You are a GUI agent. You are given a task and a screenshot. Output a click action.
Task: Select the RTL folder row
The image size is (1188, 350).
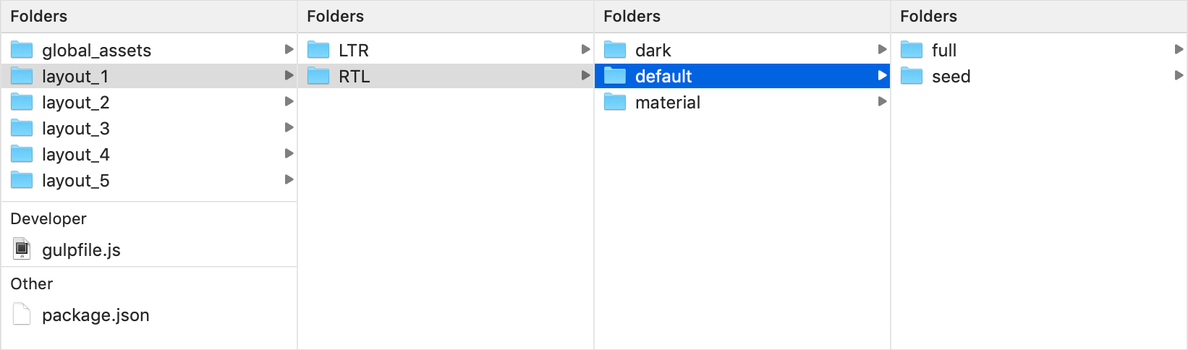446,76
